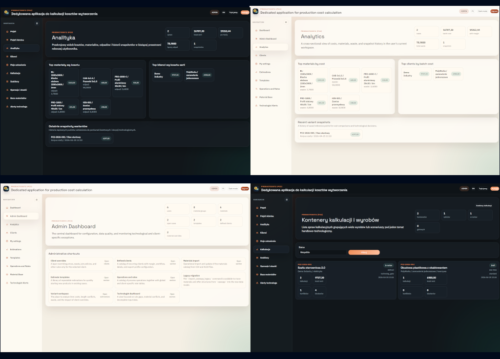
Task: Click the My settings icon in Analytics window
Action: tap(256, 64)
